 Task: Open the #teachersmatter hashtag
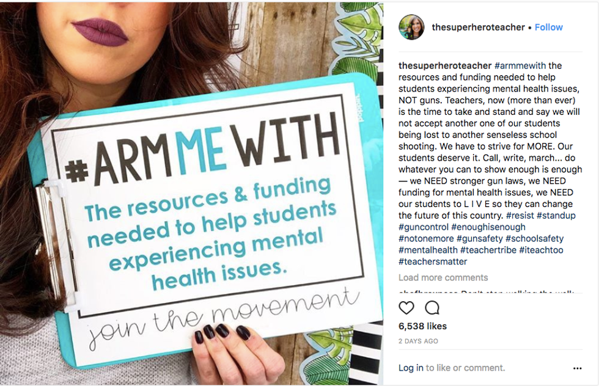point(433,261)
